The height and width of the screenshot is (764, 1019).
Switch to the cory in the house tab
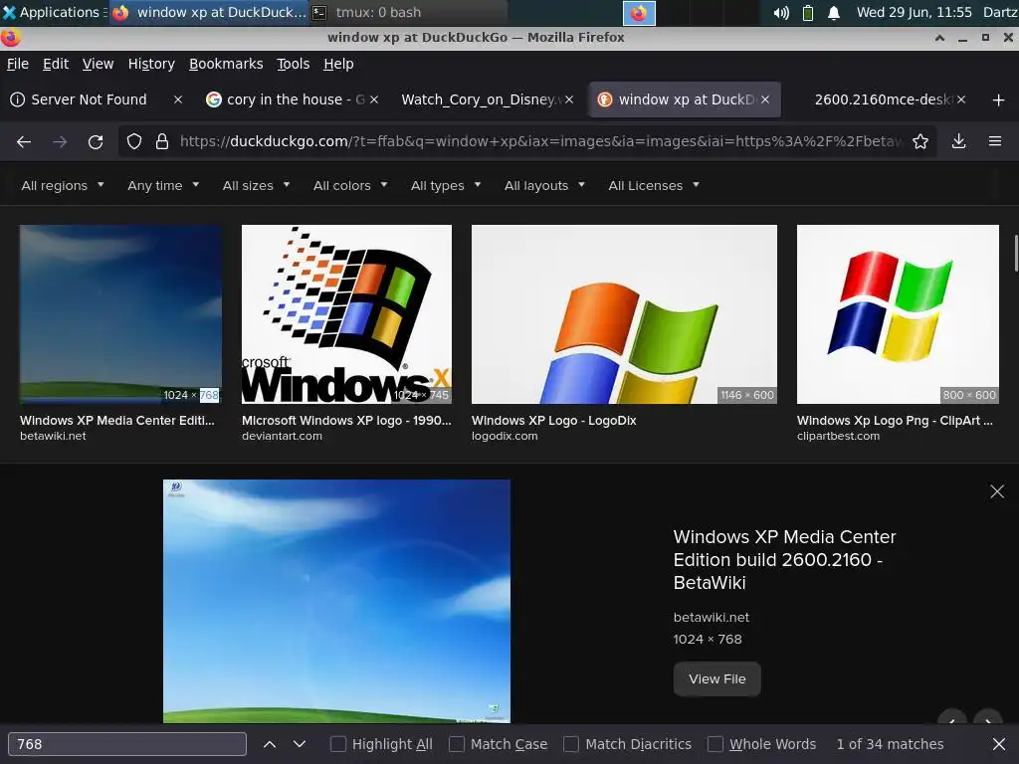point(286,99)
